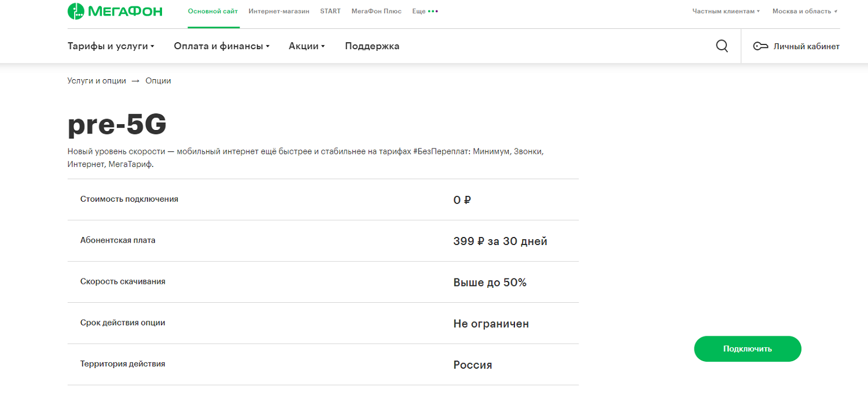Click the Скорость скачивания label
The image size is (868, 397).
[x=123, y=281]
